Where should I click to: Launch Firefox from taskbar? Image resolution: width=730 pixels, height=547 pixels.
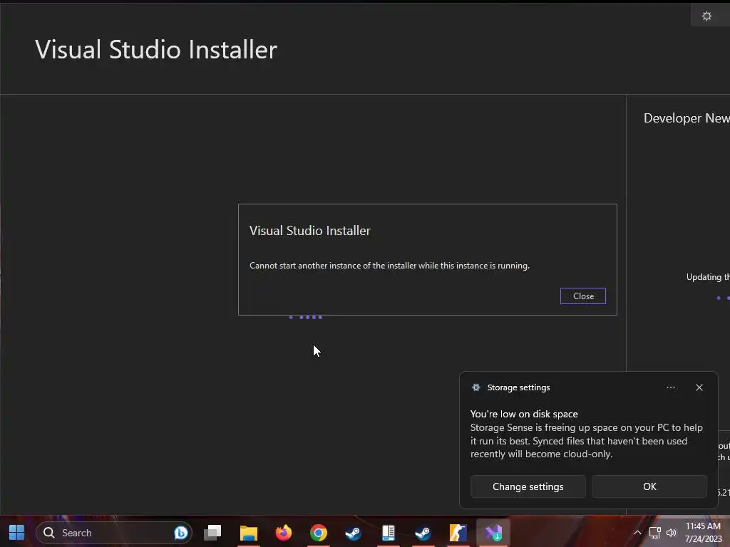(284, 533)
